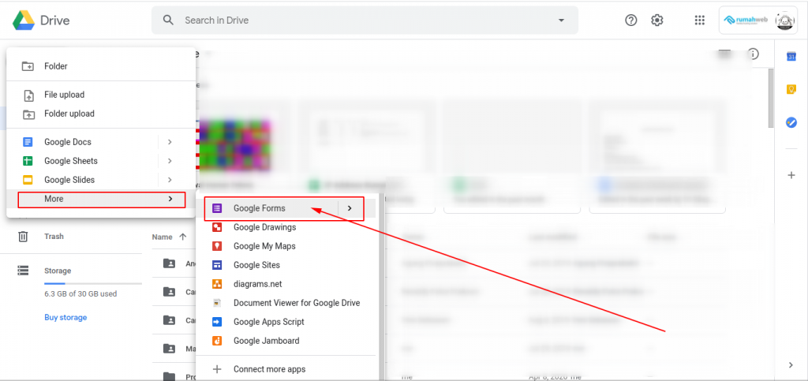
Task: Choose File upload menu item
Action: point(101,95)
